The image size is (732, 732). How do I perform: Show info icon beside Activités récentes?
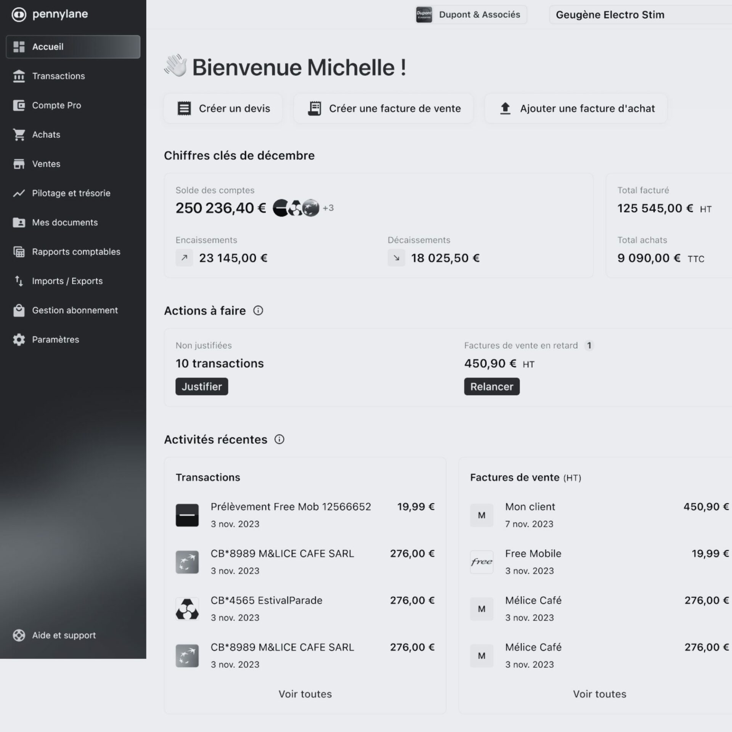pyautogui.click(x=279, y=440)
